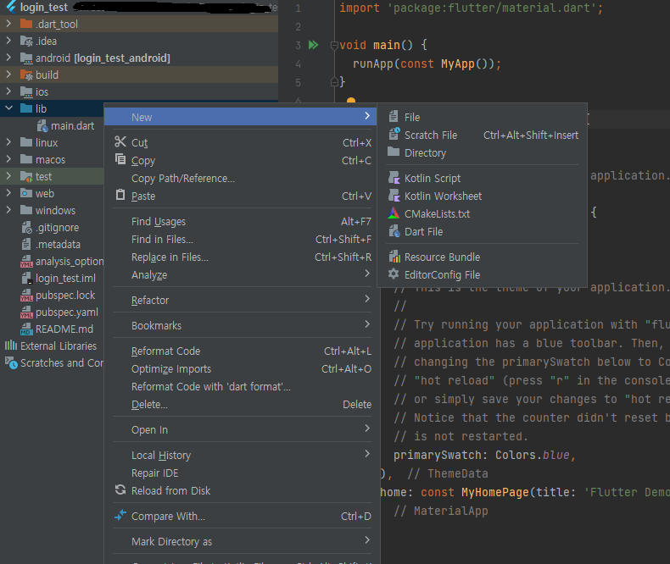
Task: Click the Directory folder icon in submenu
Action: tap(394, 152)
